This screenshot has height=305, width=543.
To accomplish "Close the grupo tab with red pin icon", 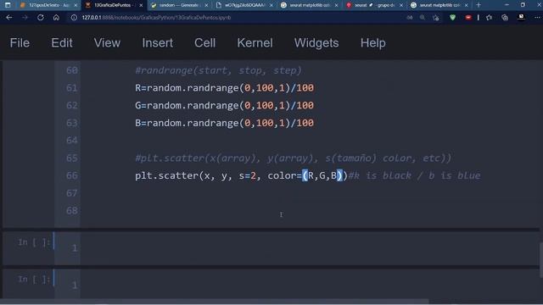I will pos(401,5).
